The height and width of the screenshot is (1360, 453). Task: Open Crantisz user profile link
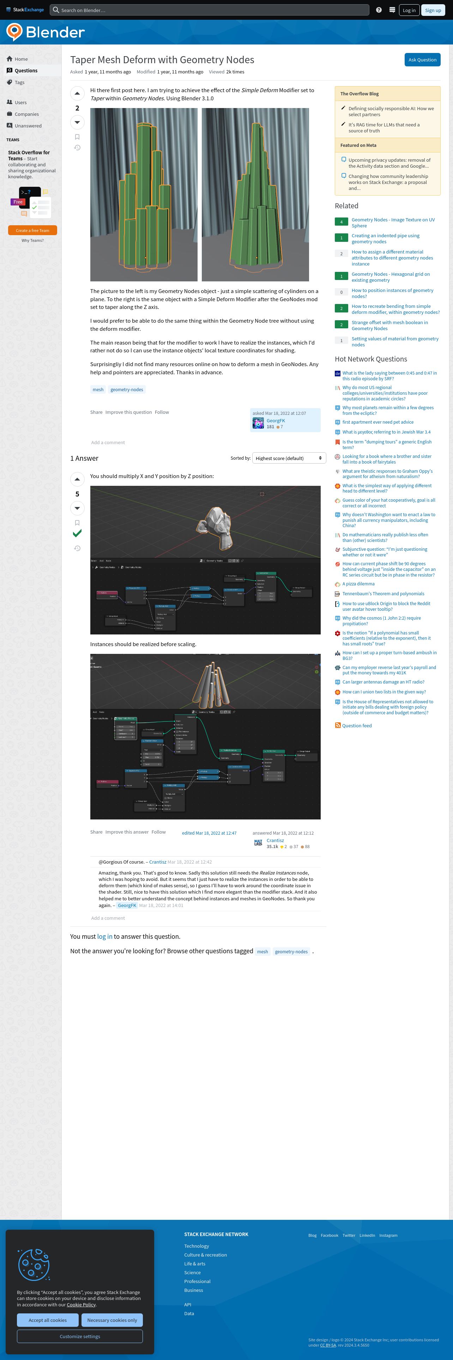click(x=275, y=841)
